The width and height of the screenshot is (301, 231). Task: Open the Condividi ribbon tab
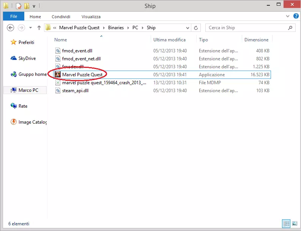61,17
